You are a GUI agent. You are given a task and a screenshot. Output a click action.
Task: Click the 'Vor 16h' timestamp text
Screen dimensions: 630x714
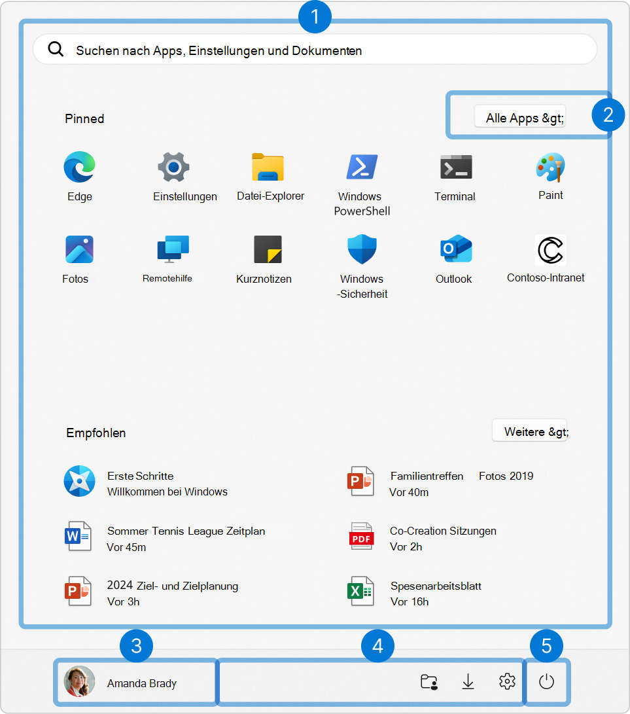tap(410, 602)
